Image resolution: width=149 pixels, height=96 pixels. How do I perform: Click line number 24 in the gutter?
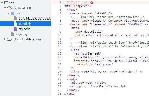click(60, 86)
